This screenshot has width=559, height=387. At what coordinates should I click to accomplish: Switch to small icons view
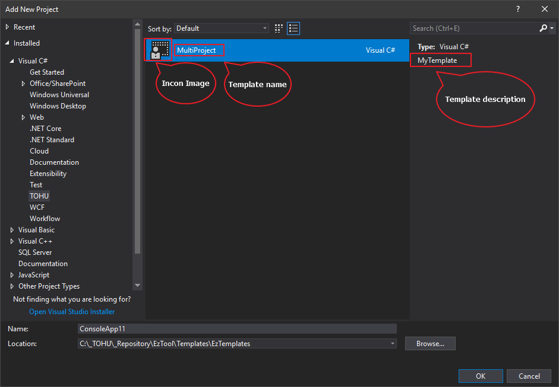278,28
